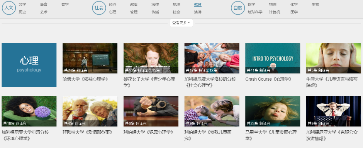Go to the 哲学 category

(65, 4)
